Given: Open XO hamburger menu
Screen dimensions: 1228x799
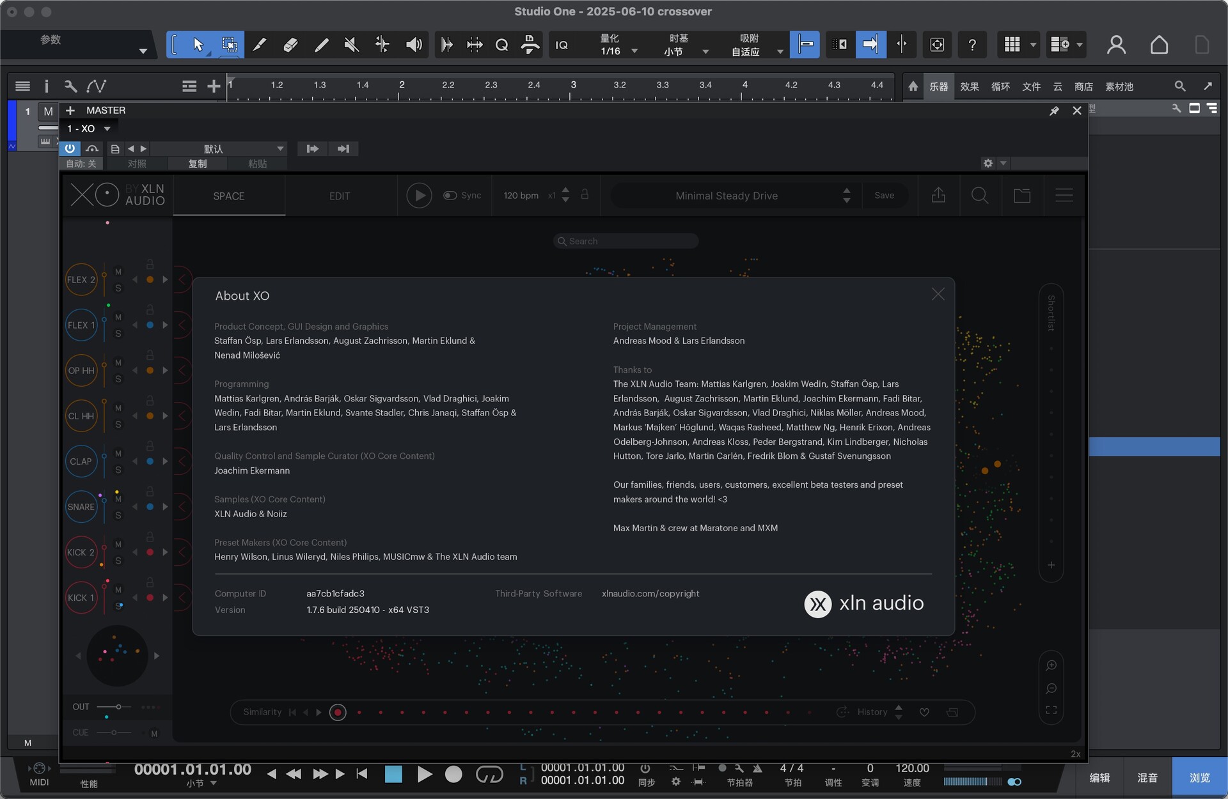Looking at the screenshot, I should 1064,195.
